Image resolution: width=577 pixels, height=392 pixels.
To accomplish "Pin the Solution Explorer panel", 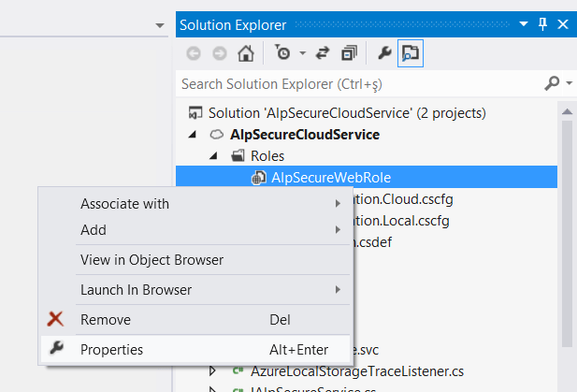I will (x=542, y=24).
